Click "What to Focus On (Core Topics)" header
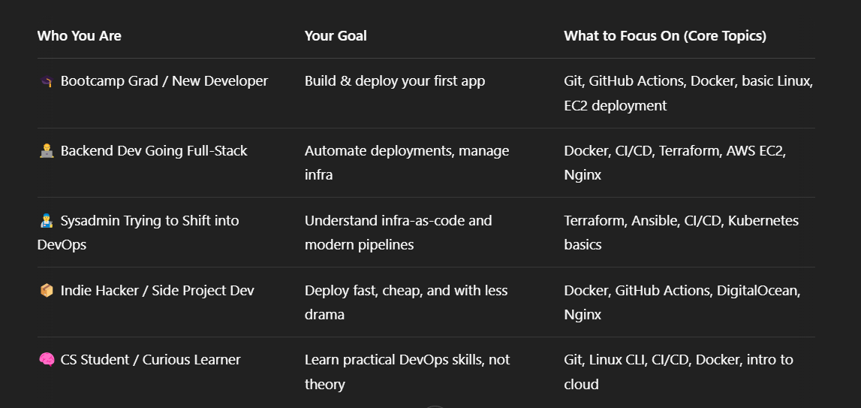This screenshot has width=861, height=408. pyautogui.click(x=665, y=36)
